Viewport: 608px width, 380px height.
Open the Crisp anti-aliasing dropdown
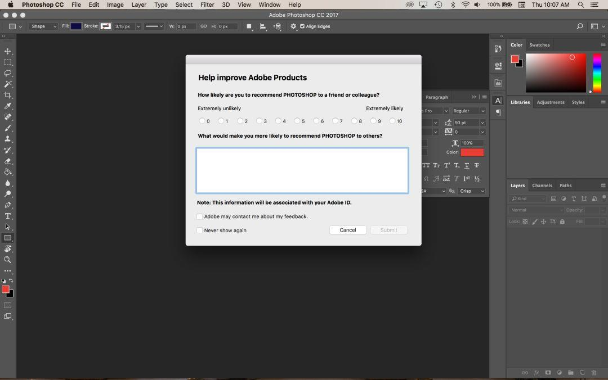coord(472,191)
